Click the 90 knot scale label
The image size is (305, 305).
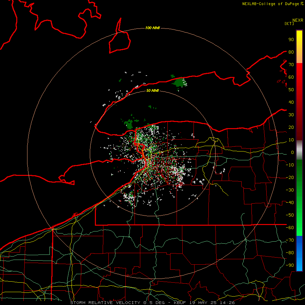(x=291, y=40)
